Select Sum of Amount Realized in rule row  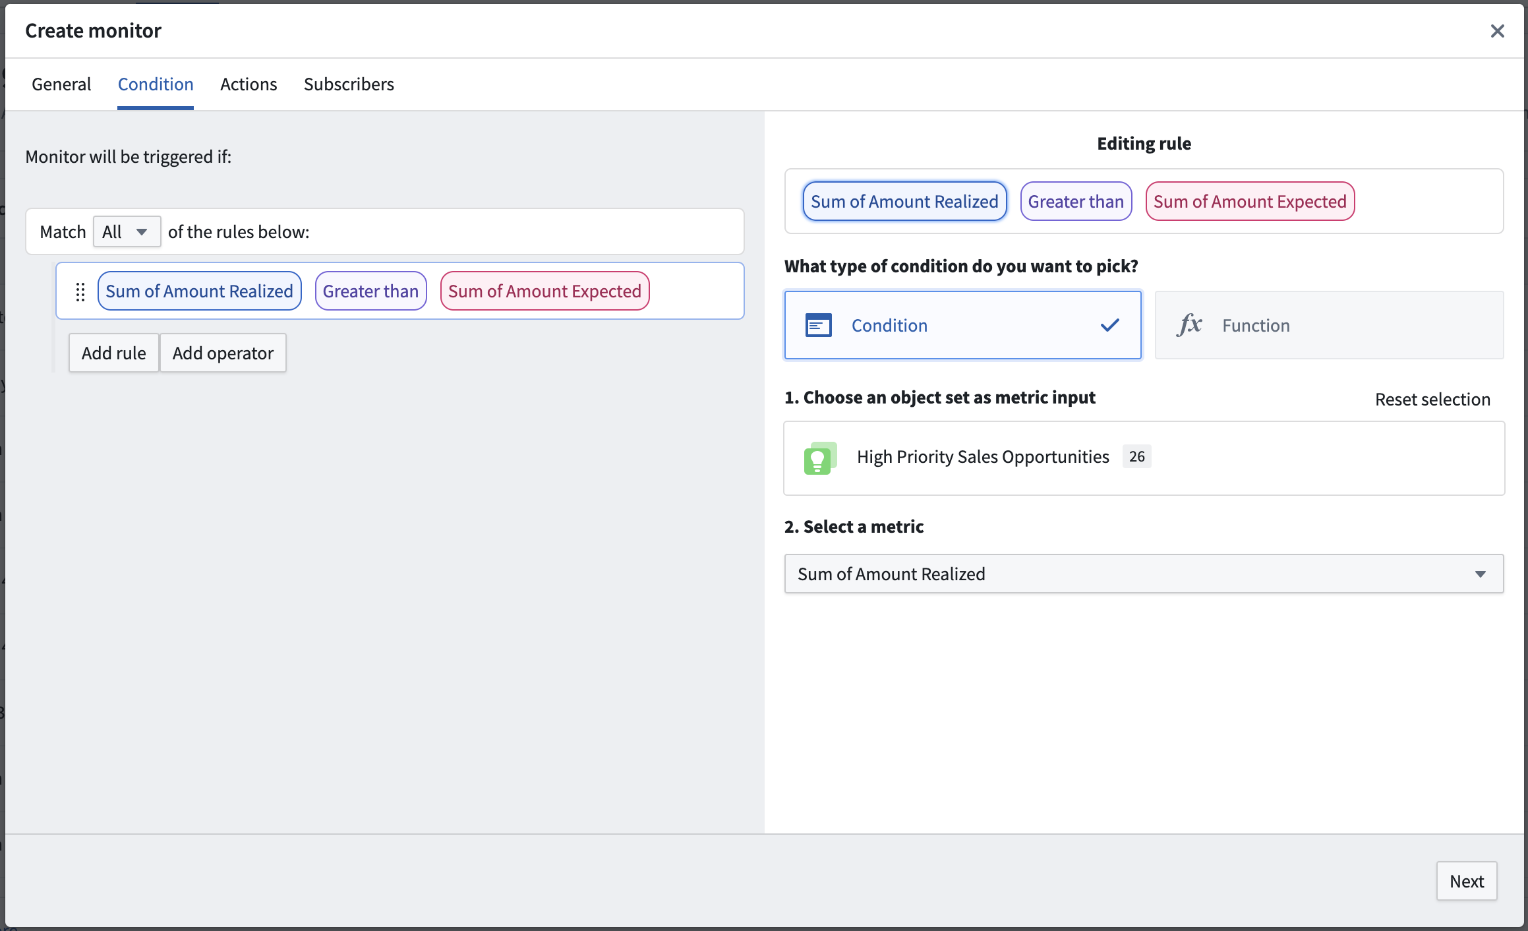[x=199, y=291]
